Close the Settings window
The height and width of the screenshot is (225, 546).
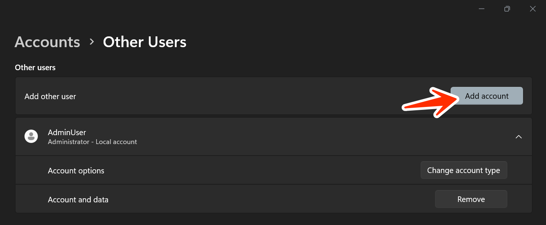click(x=533, y=9)
